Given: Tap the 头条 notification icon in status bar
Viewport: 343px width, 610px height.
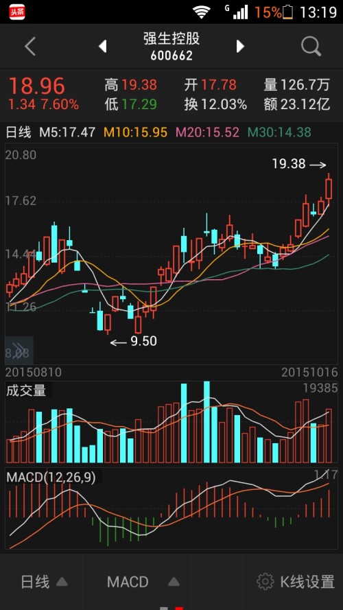Looking at the screenshot, I should tap(17, 12).
